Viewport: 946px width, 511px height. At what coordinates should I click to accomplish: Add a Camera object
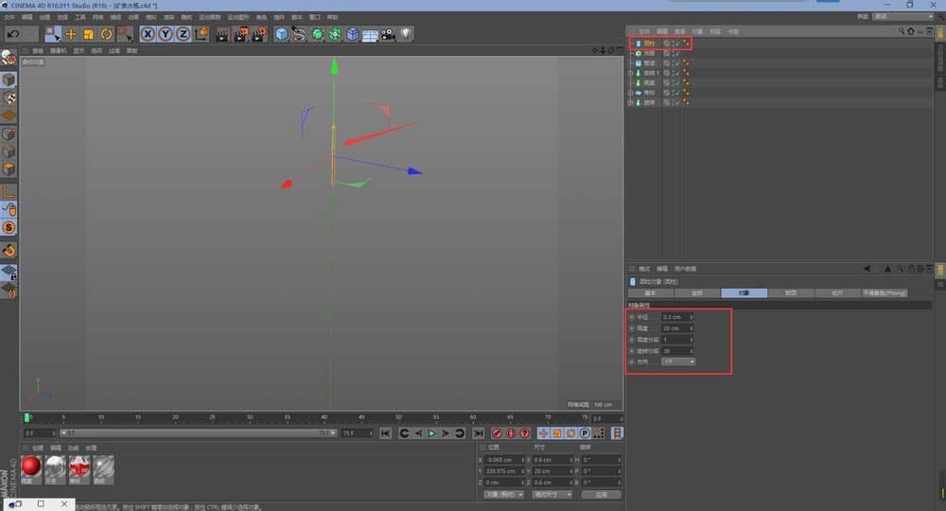[388, 34]
